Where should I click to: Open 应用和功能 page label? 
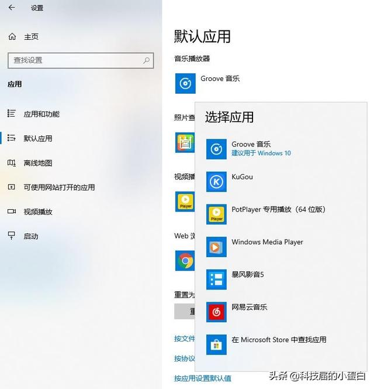point(41,114)
